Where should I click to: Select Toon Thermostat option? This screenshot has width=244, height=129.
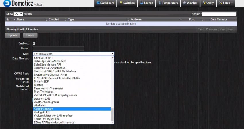[72, 92]
